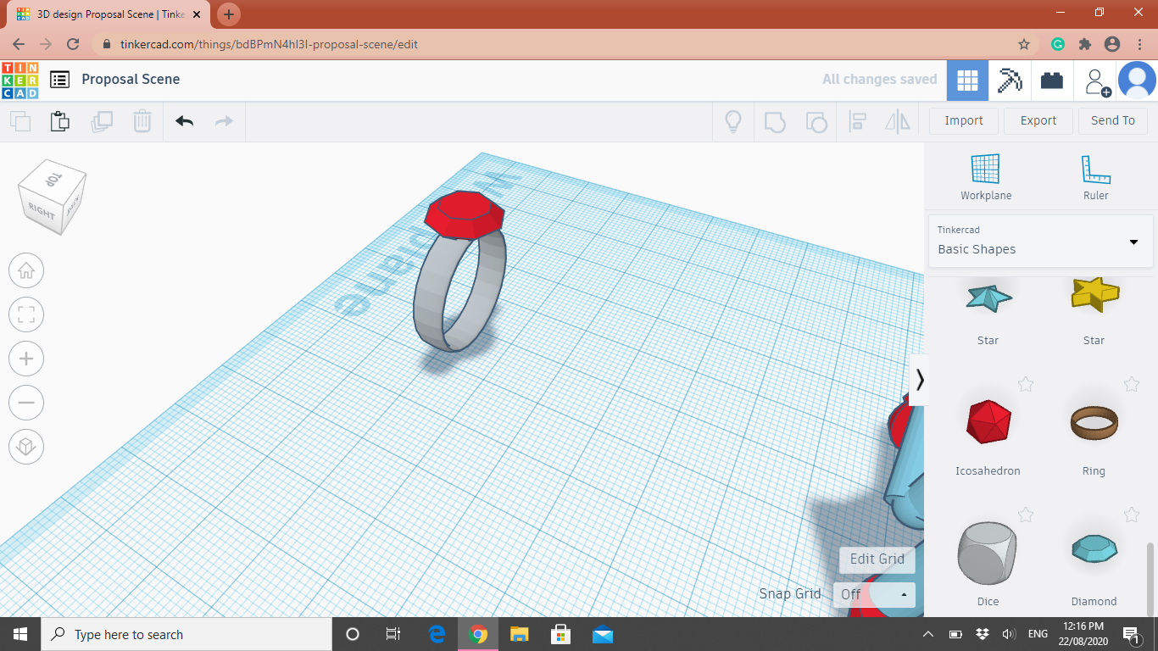Viewport: 1158px width, 651px height.
Task: Zoom in with the plus button
Action: coord(26,359)
